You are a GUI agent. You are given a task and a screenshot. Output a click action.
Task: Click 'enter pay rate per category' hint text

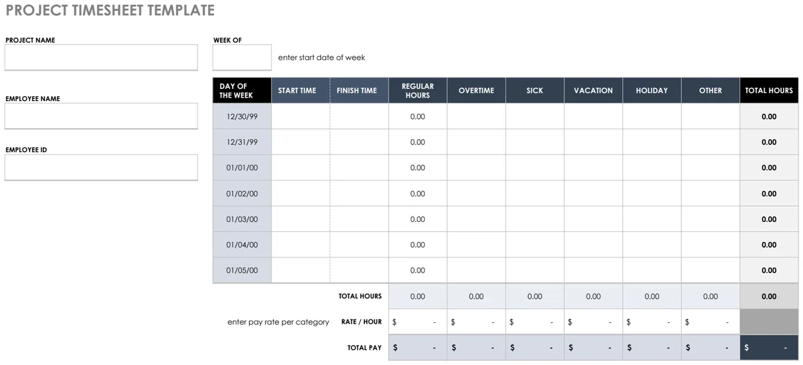pyautogui.click(x=278, y=322)
